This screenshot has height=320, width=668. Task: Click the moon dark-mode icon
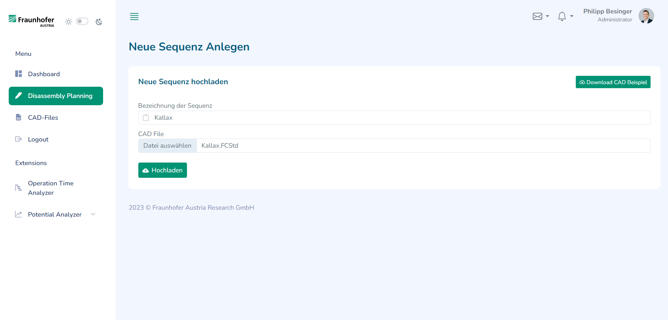(99, 22)
